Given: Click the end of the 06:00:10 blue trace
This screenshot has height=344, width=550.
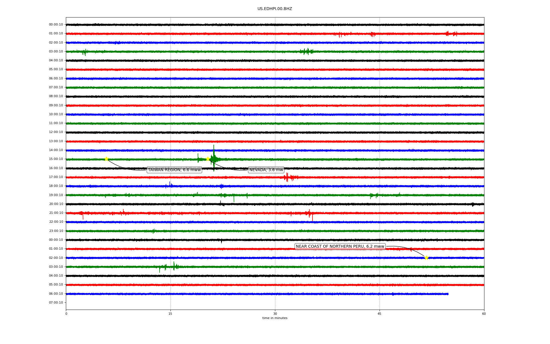Looking at the screenshot, I should point(448,294).
